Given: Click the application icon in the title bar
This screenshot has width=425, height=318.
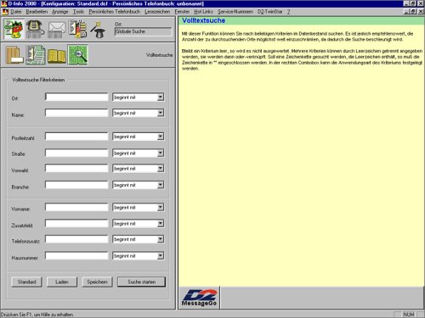Looking at the screenshot, I should coord(4,3).
